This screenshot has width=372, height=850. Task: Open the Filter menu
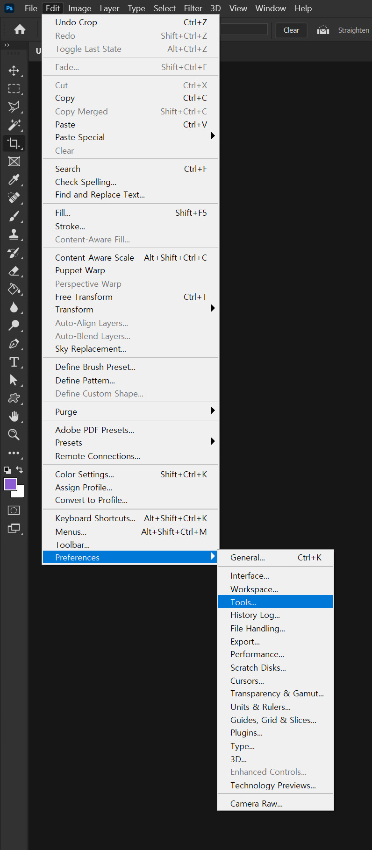click(193, 8)
